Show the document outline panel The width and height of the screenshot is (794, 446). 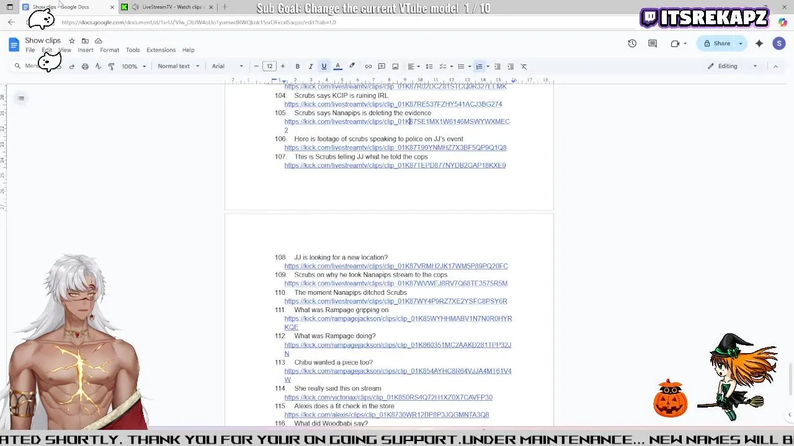point(21,98)
